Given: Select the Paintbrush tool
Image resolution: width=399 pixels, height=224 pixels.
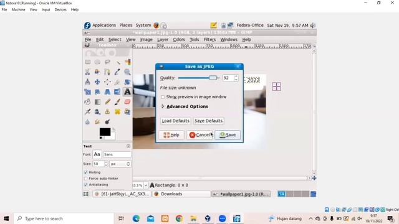Looking at the screenshot, I should (117, 102).
